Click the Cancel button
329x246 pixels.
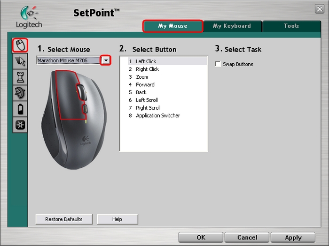247,238
